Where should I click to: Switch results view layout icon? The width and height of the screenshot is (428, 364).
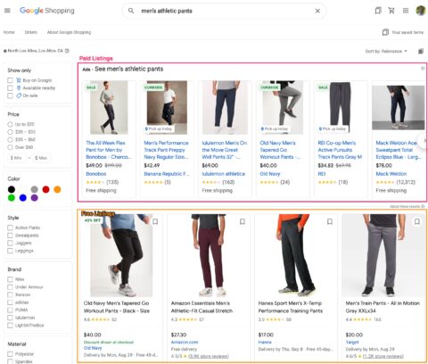click(x=421, y=51)
